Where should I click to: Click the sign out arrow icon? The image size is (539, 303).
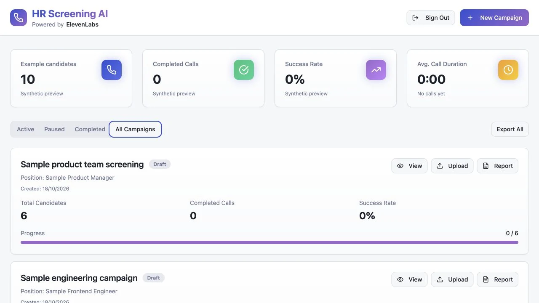click(416, 18)
